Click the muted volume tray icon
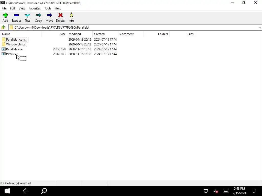The width and height of the screenshot is (262, 196). point(216,191)
